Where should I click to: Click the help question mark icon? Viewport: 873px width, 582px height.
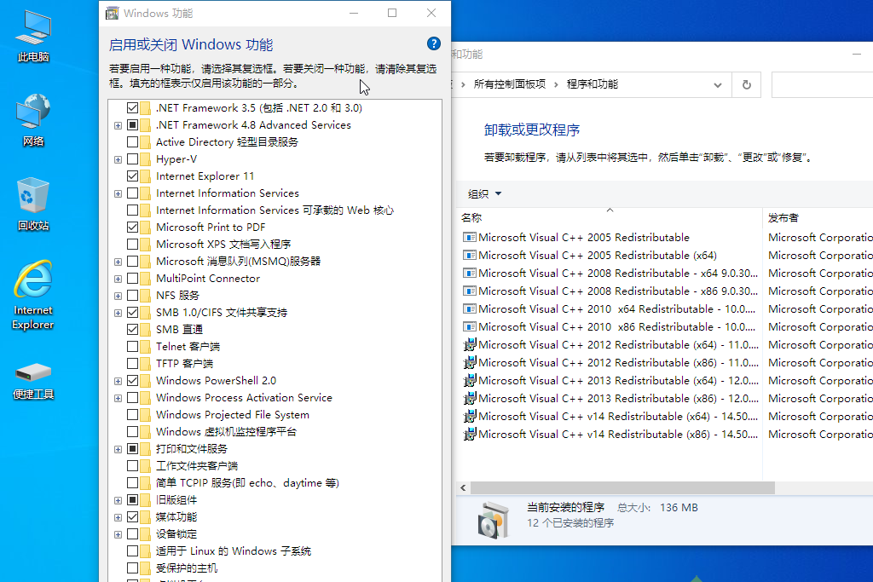433,43
